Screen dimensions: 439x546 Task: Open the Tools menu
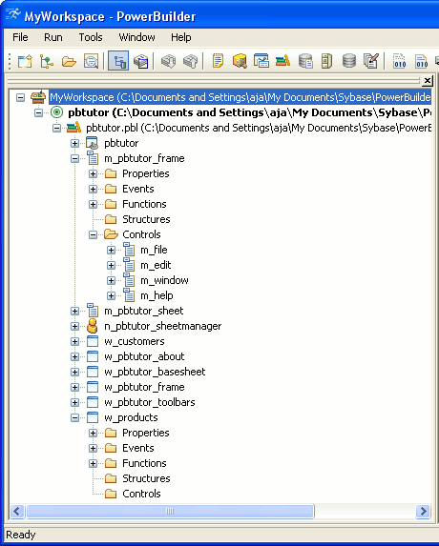pyautogui.click(x=91, y=37)
